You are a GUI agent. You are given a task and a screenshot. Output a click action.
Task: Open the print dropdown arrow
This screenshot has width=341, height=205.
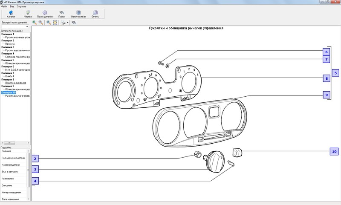pos(67,22)
